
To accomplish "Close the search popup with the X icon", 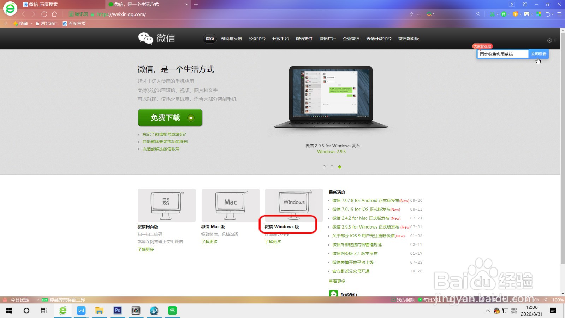I will [549, 41].
